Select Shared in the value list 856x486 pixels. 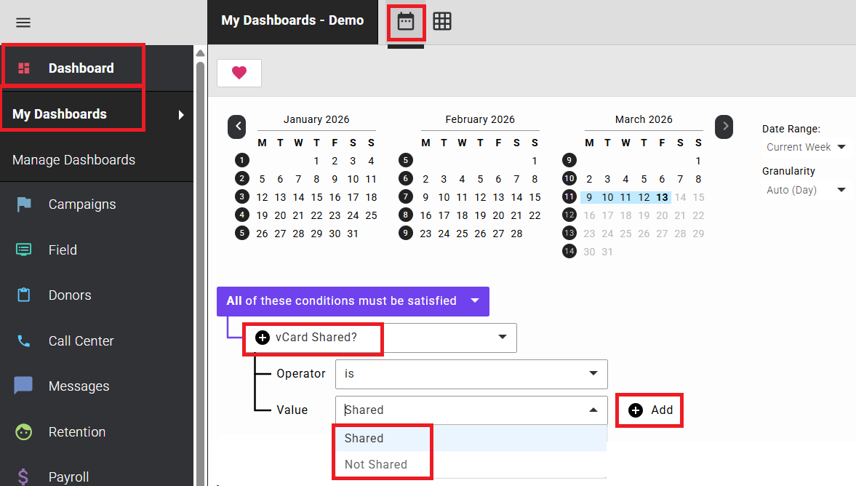click(364, 438)
